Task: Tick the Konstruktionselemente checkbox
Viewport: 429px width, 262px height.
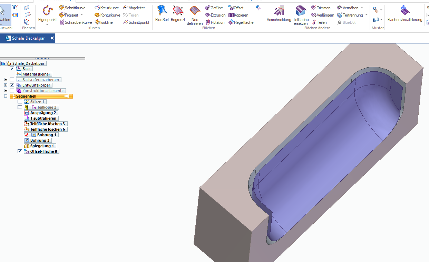Action: tap(12, 91)
